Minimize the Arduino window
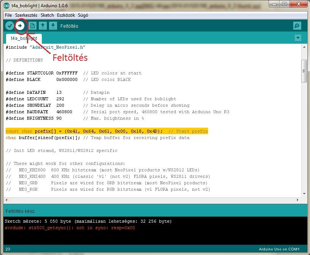The width and height of the screenshot is (310, 255). 274,4
